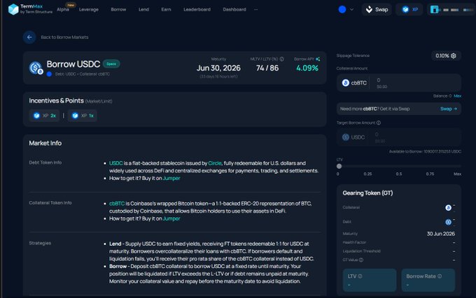Open the Earn page
This screenshot has width=476, height=298.
click(x=166, y=9)
